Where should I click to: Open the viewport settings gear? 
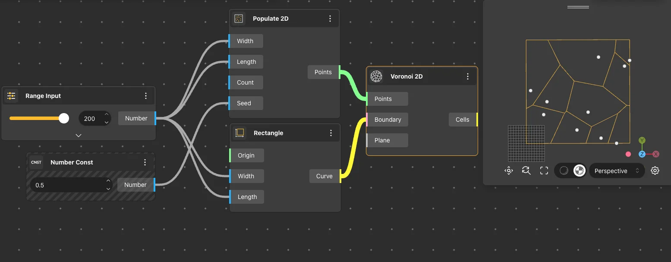pyautogui.click(x=655, y=170)
